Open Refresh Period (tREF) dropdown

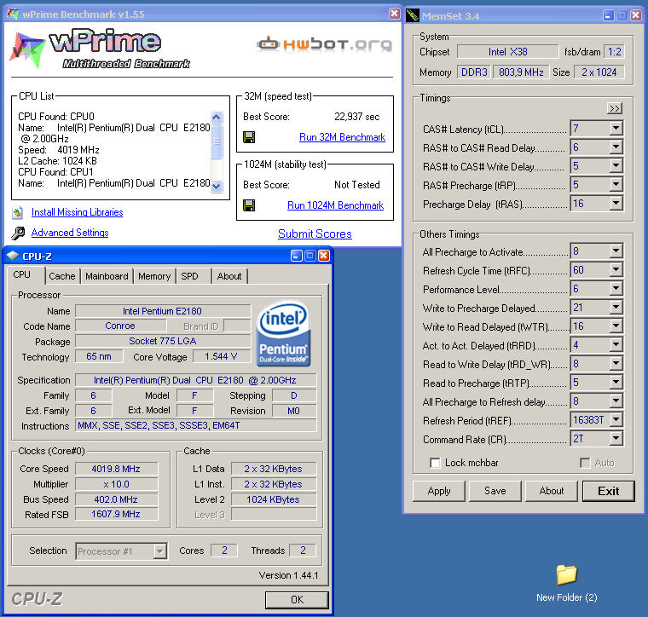pos(616,420)
